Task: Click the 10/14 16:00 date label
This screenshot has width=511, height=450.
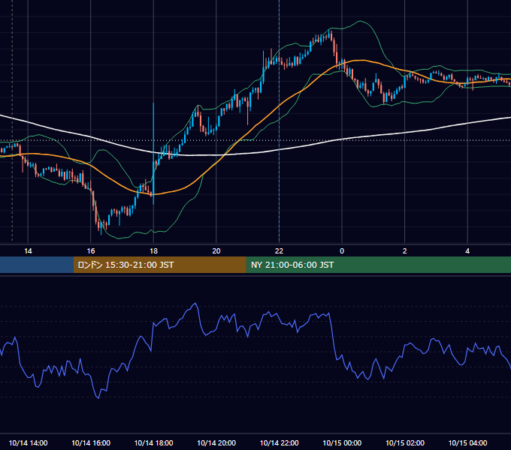Action: 91,442
